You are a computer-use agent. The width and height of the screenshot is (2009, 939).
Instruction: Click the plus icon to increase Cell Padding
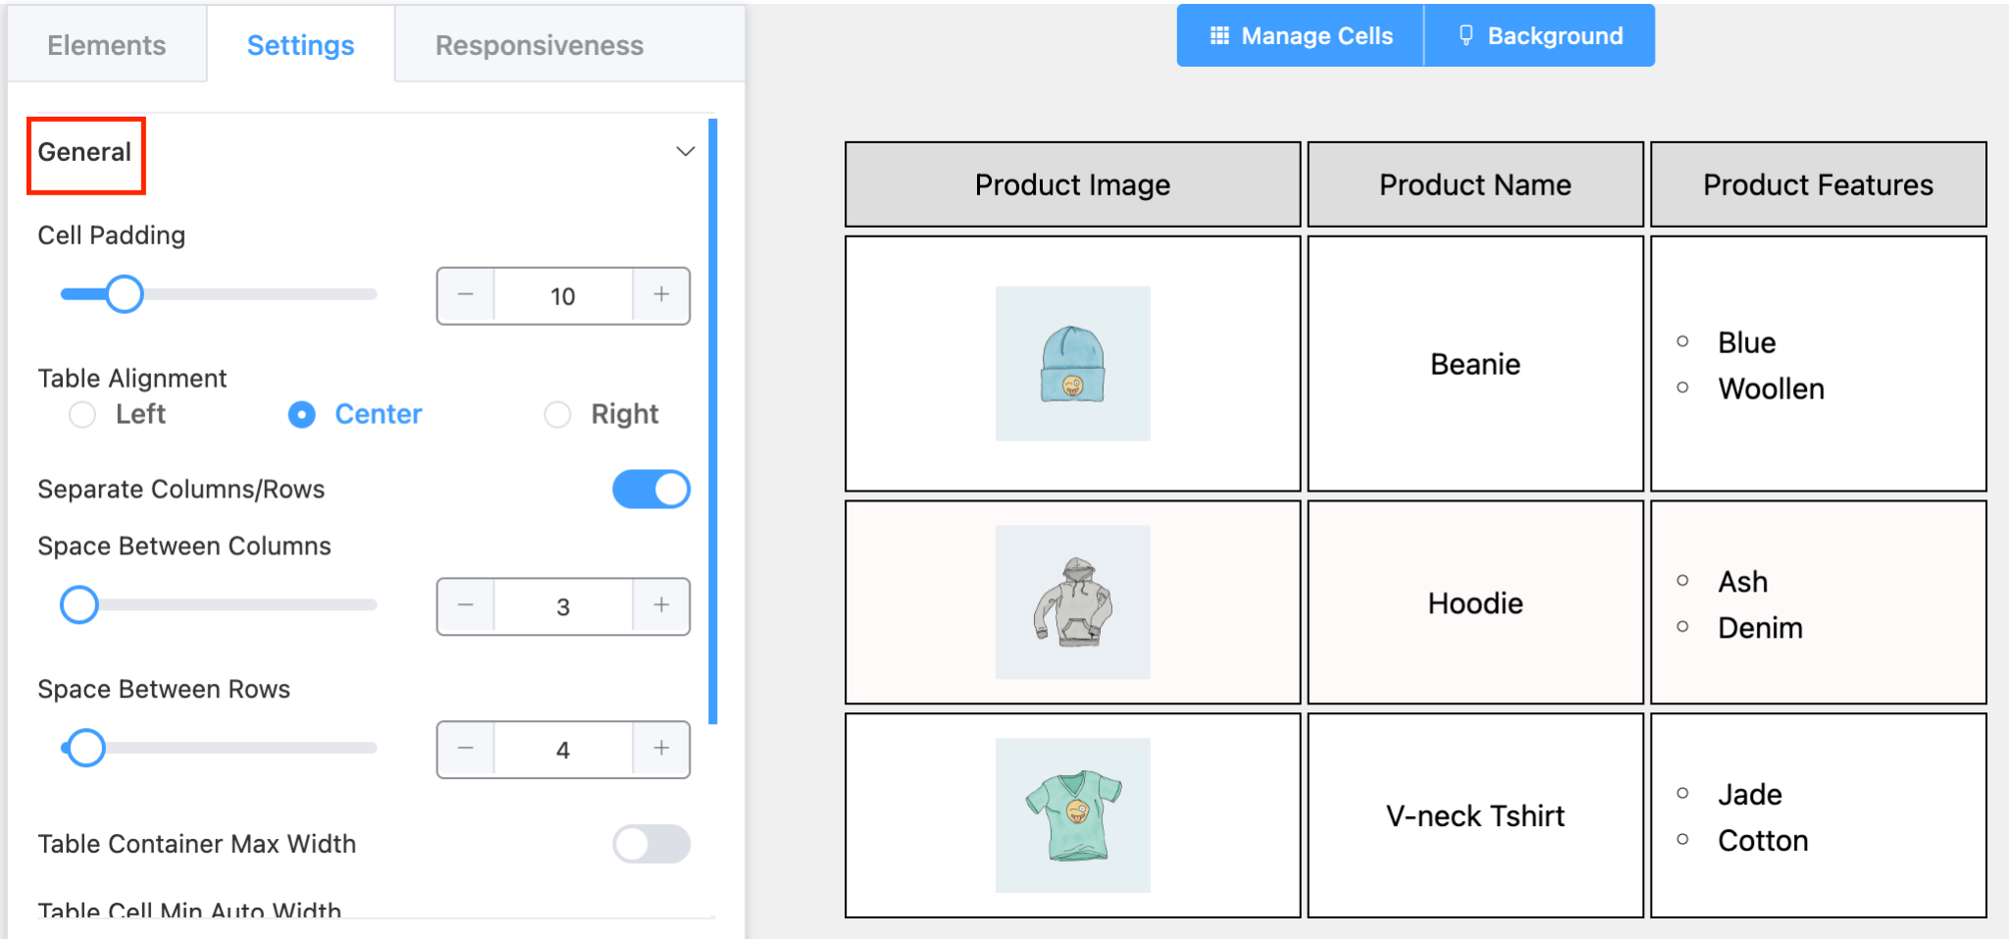tap(661, 295)
